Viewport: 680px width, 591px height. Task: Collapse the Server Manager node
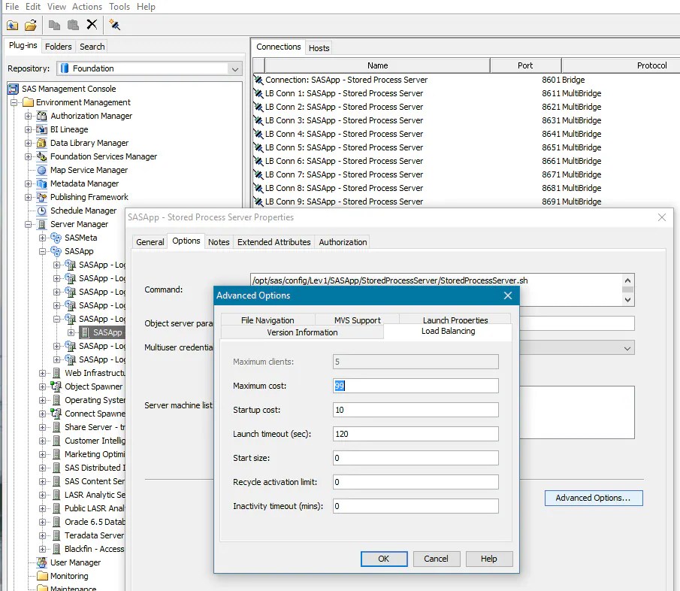pyautogui.click(x=29, y=224)
